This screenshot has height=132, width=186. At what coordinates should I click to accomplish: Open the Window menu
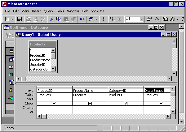pos(73,11)
